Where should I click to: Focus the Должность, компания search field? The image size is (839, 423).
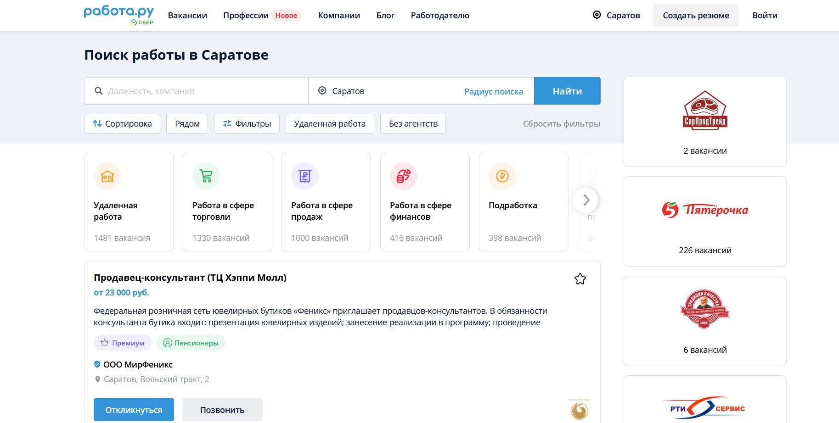[x=197, y=91]
